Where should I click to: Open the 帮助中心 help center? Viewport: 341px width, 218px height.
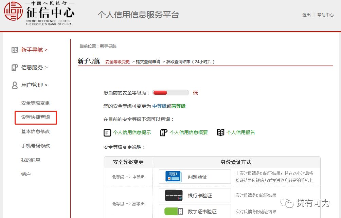point(325,15)
